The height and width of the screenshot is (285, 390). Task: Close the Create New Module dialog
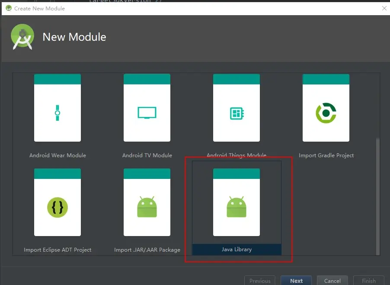(x=384, y=8)
